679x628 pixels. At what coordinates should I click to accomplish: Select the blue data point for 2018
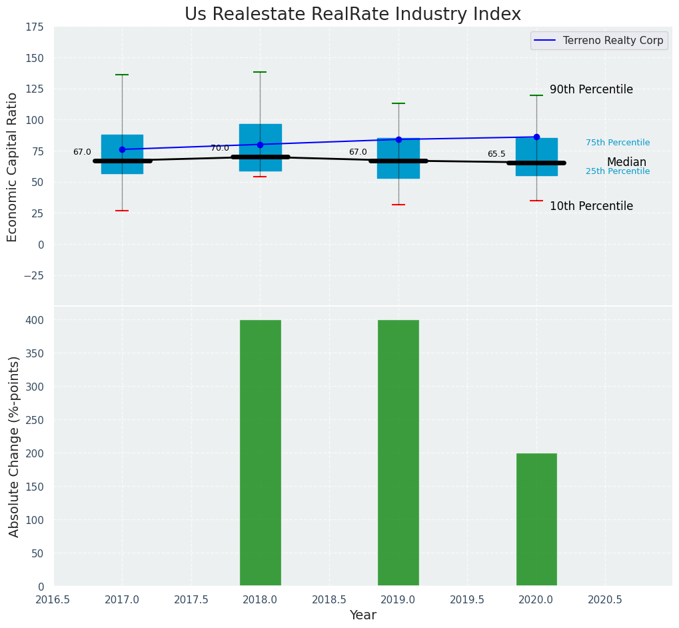click(x=260, y=145)
